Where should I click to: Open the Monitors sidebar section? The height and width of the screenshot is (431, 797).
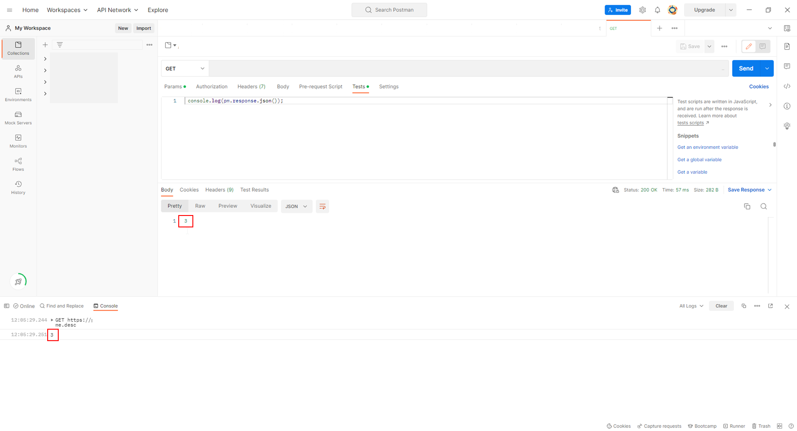pos(18,141)
